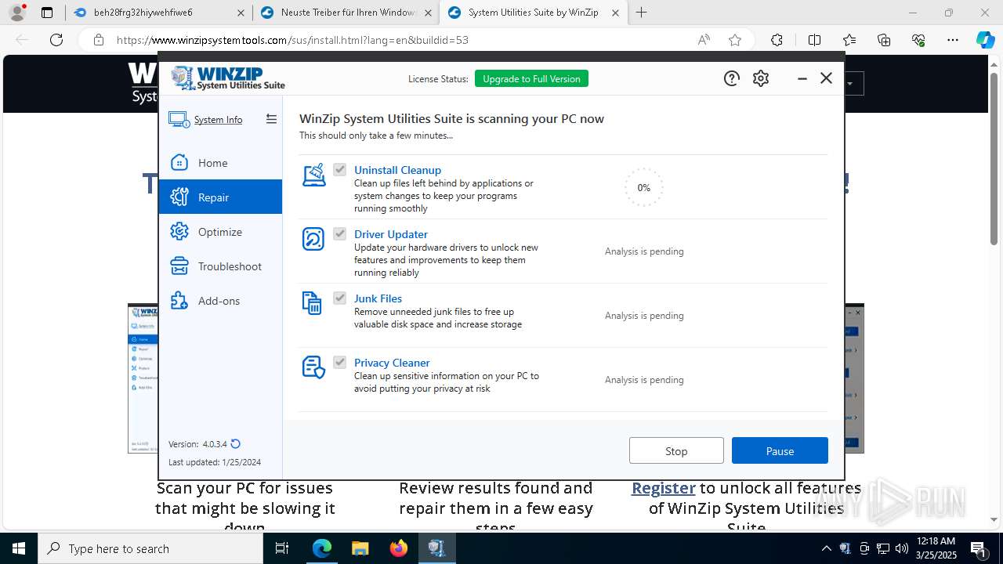Open the browser extensions icon
Viewport: 1003px width, 564px height.
point(777,40)
